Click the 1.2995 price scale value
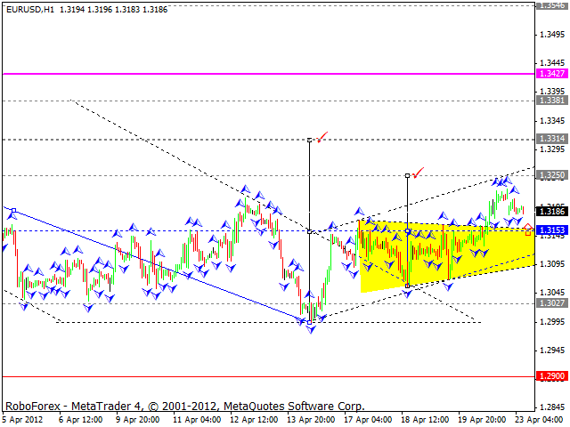The height and width of the screenshot is (427, 570). click(x=552, y=322)
